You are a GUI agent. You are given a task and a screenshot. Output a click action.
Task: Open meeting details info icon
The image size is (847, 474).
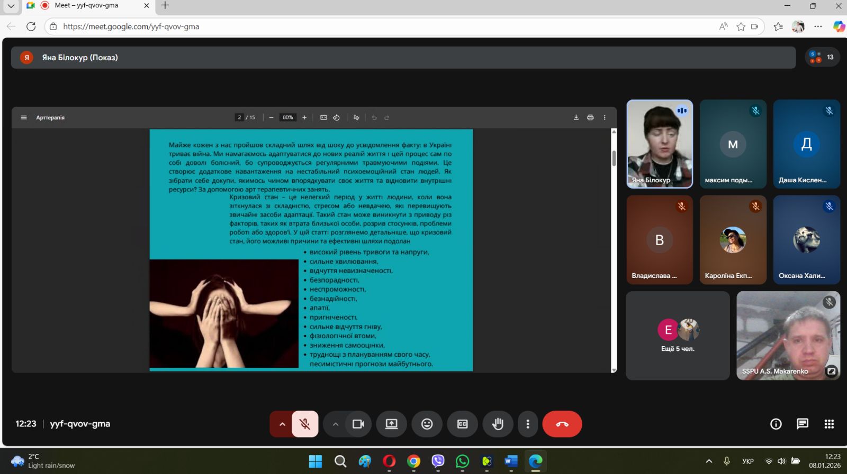pos(776,424)
